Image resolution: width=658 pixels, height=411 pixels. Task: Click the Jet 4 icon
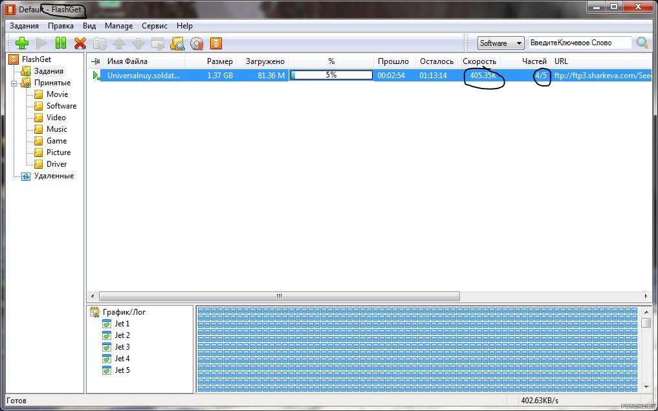point(107,359)
